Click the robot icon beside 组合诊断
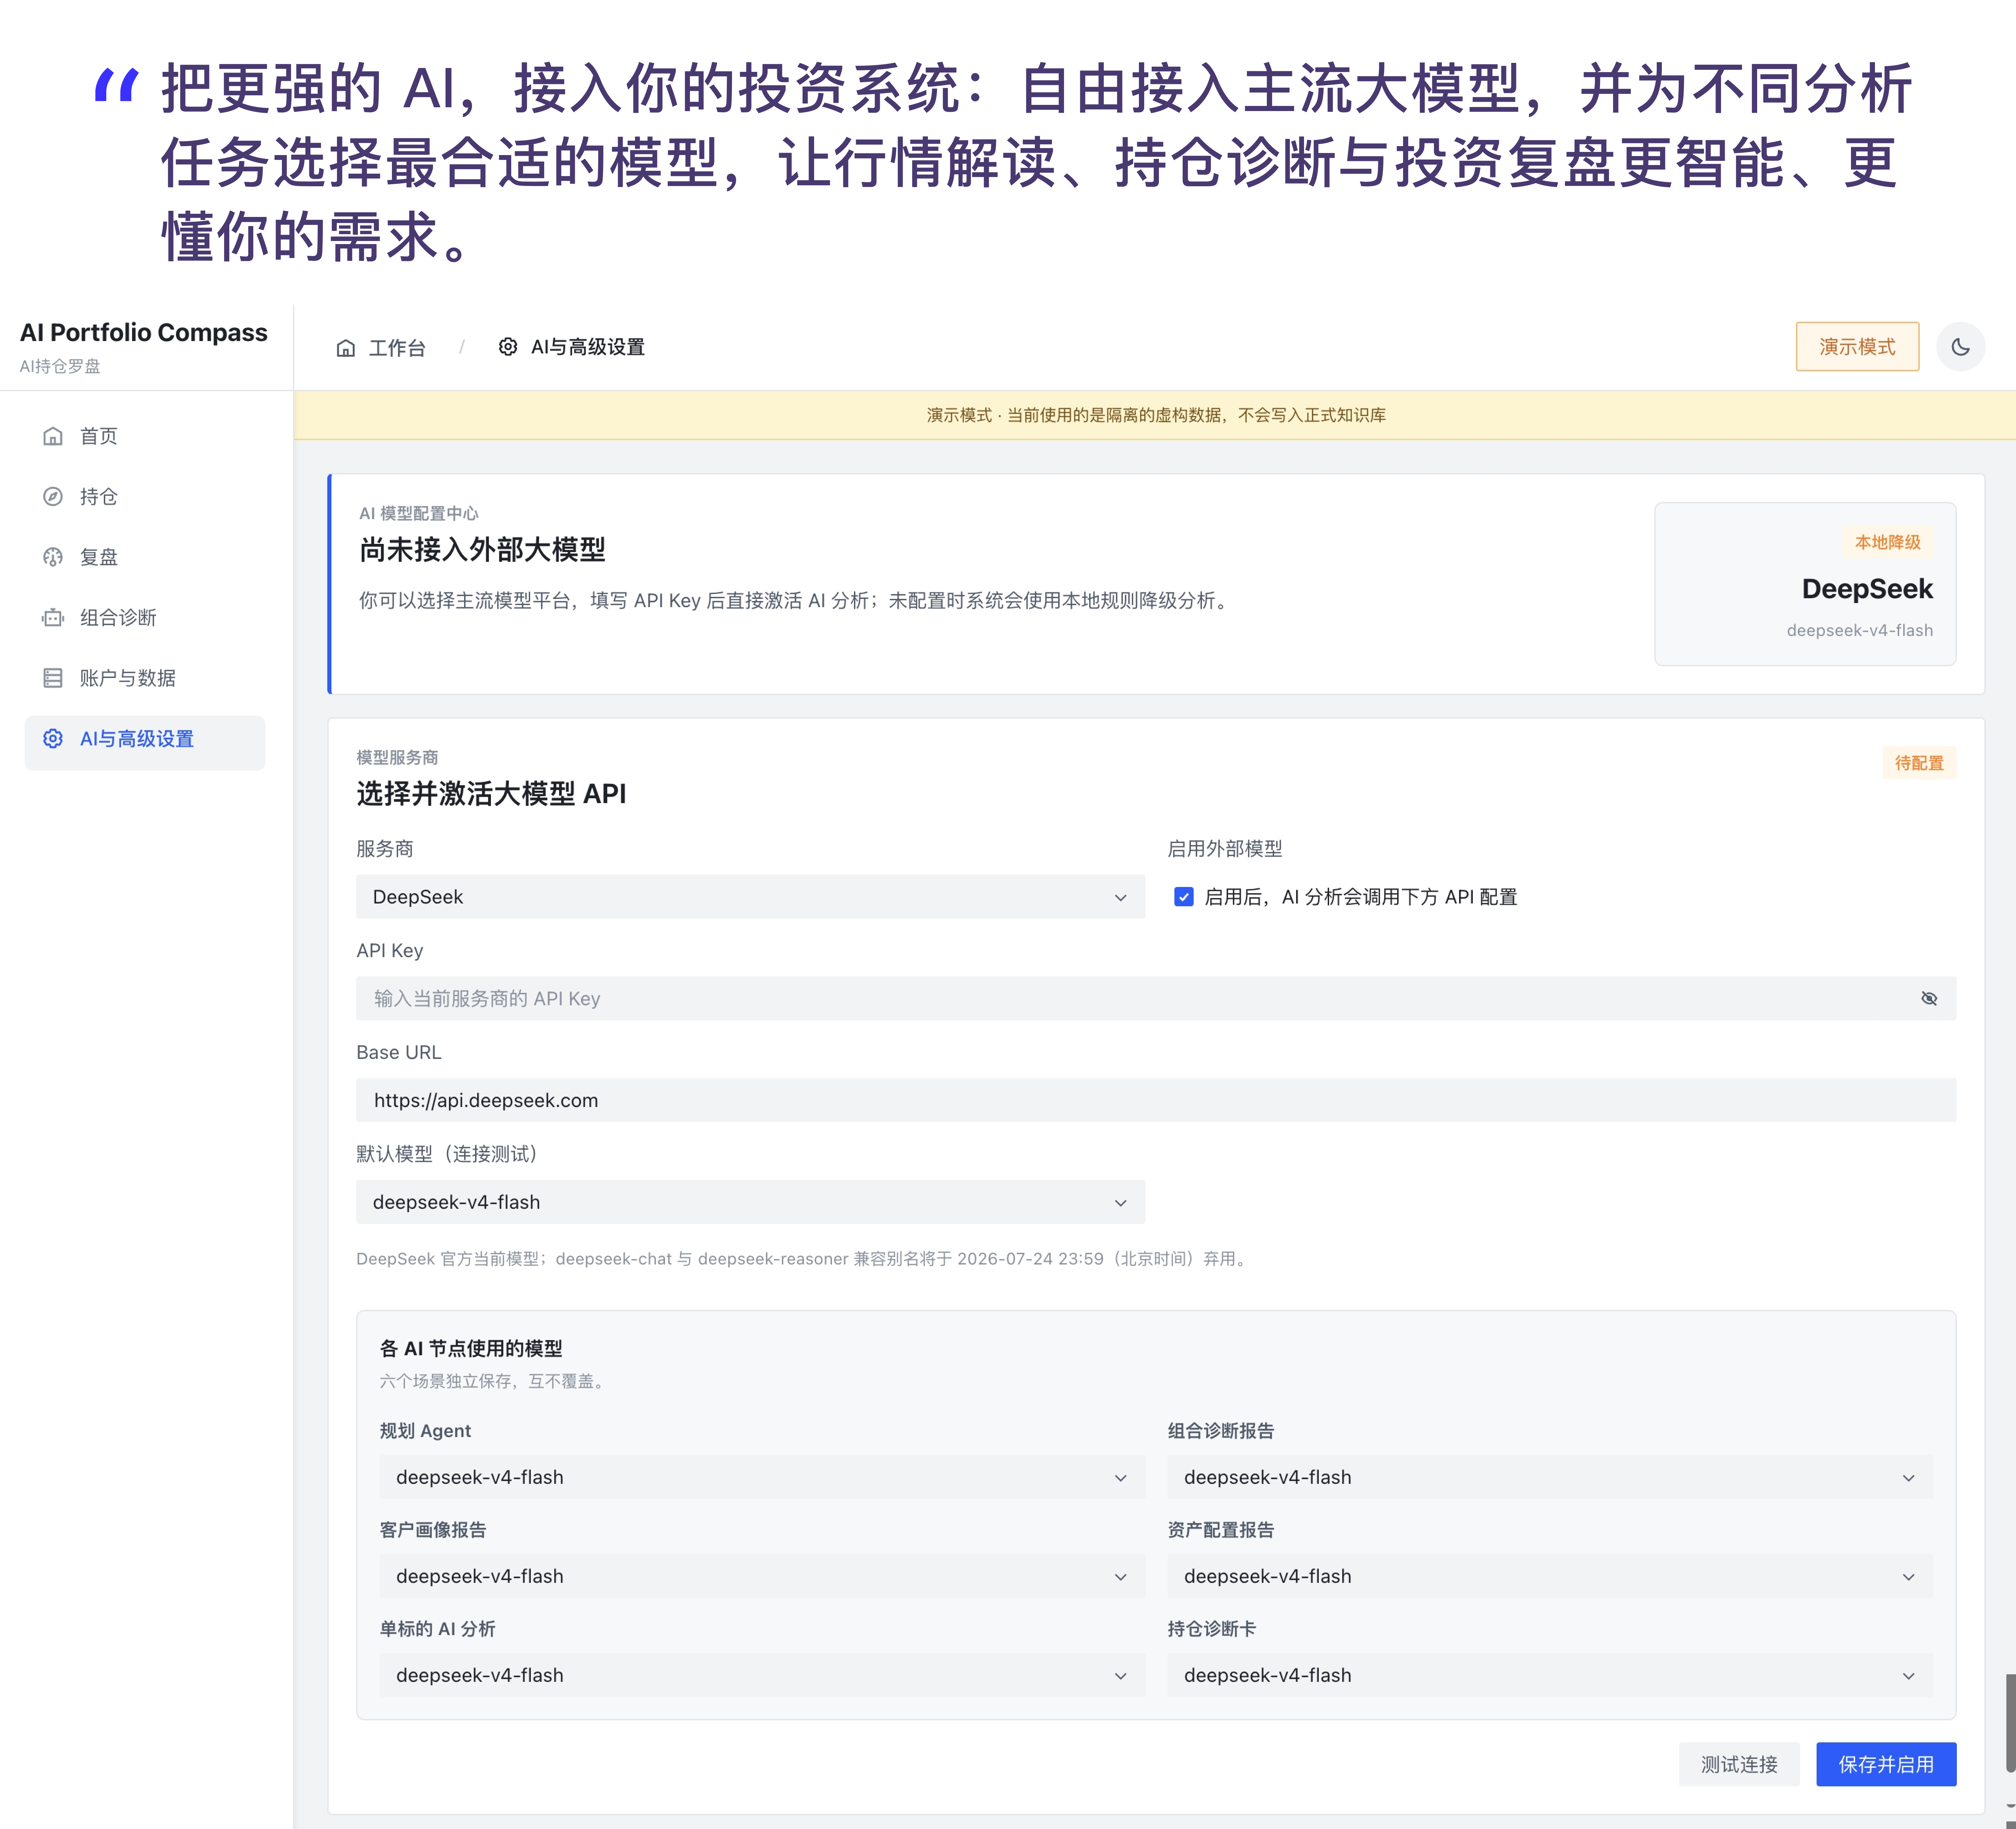Screen dimensions: 2016x1829 (x=53, y=618)
